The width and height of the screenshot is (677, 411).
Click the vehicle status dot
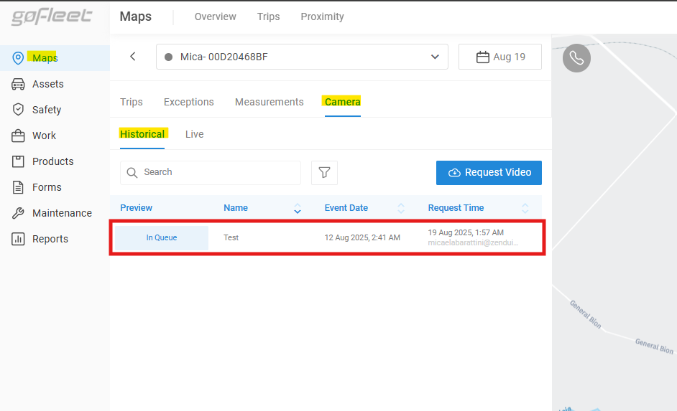coord(169,57)
